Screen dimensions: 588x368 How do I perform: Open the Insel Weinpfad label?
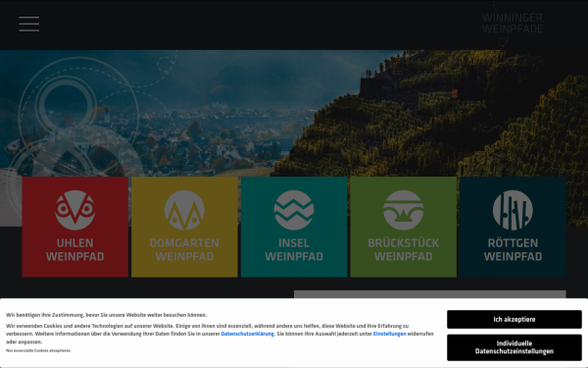point(294,249)
